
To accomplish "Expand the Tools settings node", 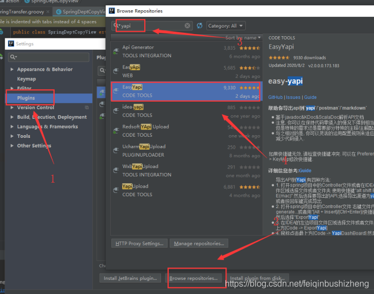I will [x=12, y=136].
